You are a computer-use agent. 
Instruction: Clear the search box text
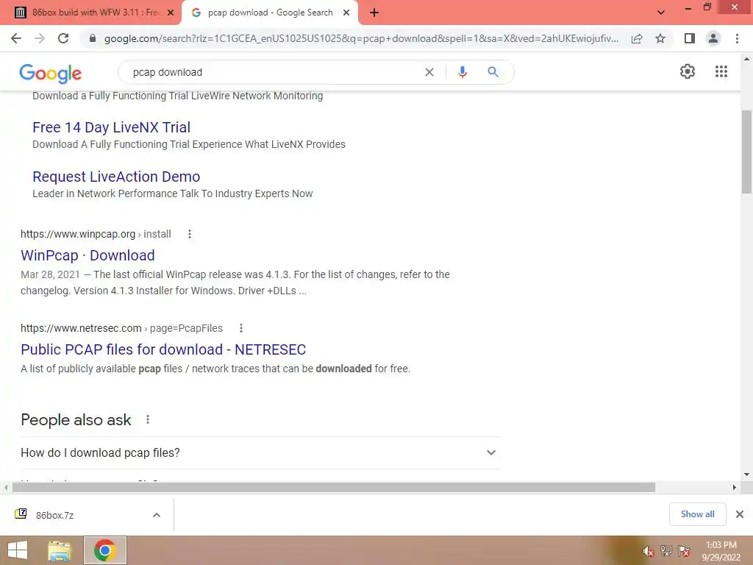[429, 72]
